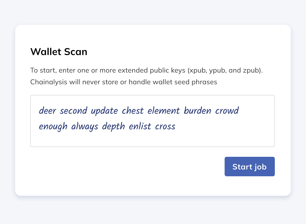Viewport: 306px width, 224px height.
Task: Click the empty area below the seed words in the text box
Action: [x=152, y=140]
